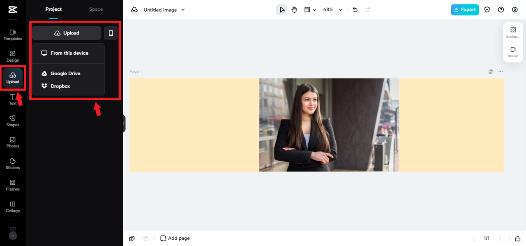The width and height of the screenshot is (526, 246).
Task: Undo the last action
Action: (x=355, y=9)
